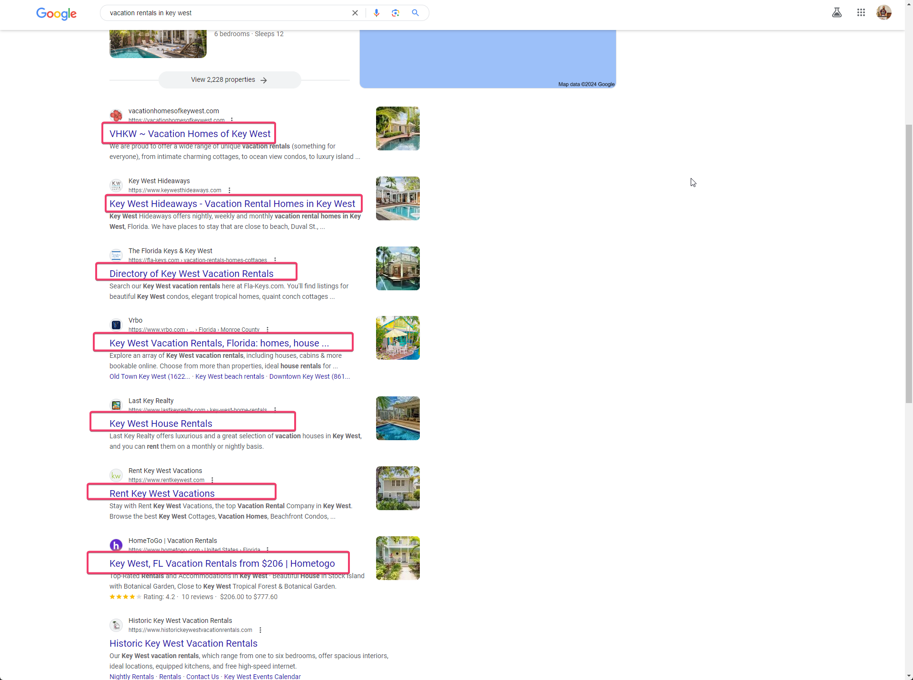Screen dimensions: 913x680
Task: Open more options for keywesthideaways.com result
Action: click(229, 190)
